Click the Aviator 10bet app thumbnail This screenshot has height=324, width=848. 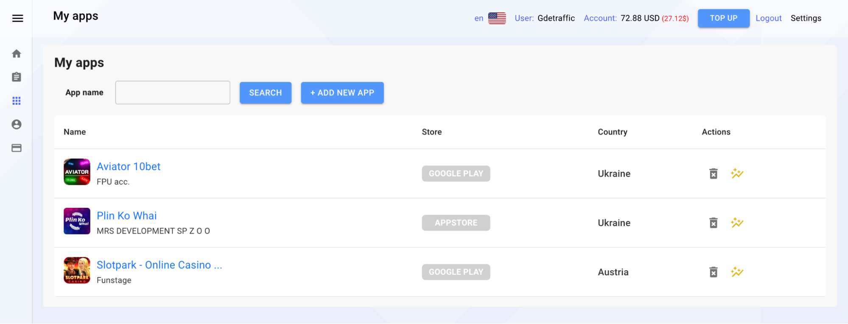pos(77,172)
